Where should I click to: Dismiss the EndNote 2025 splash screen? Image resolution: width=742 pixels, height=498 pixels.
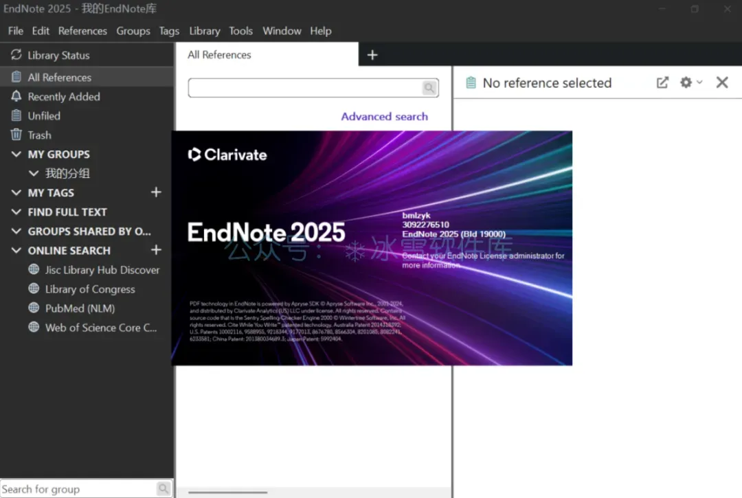pyautogui.click(x=372, y=248)
